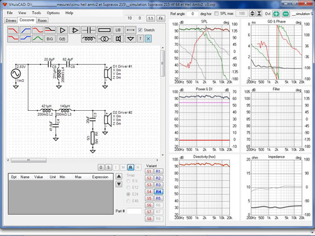Recall variant R3
Viewport: 315px width, 236px height.
[158, 185]
